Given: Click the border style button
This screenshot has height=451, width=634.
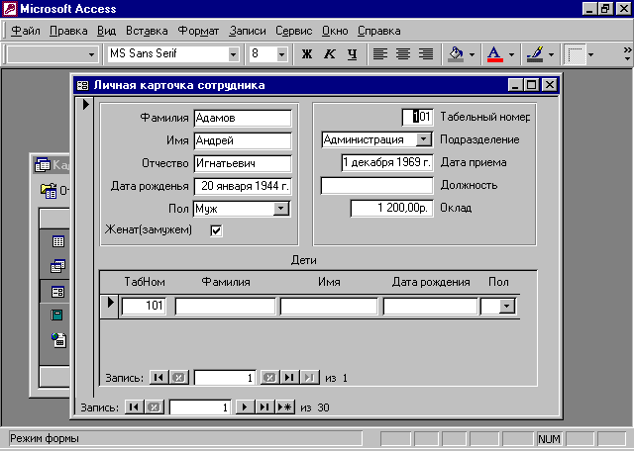Looking at the screenshot, I should pyautogui.click(x=575, y=53).
